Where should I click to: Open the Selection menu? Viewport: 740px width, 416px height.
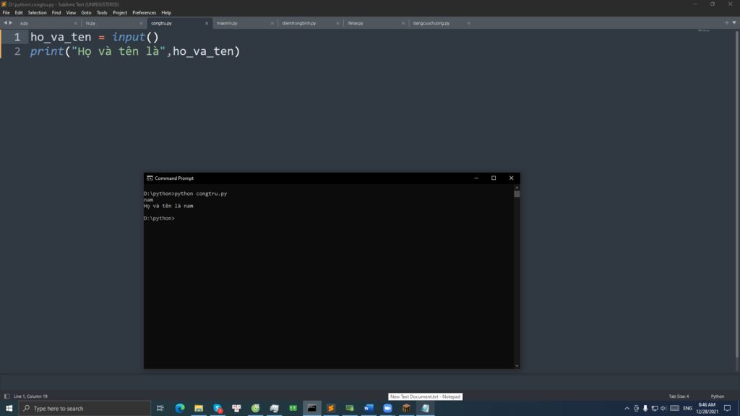tap(37, 13)
